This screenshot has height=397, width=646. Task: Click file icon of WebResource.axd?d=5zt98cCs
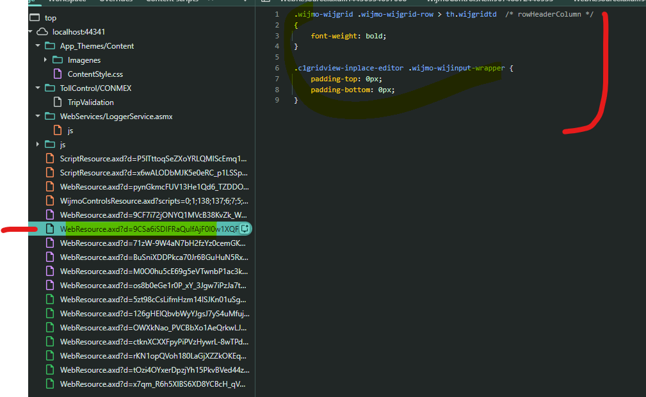click(50, 299)
